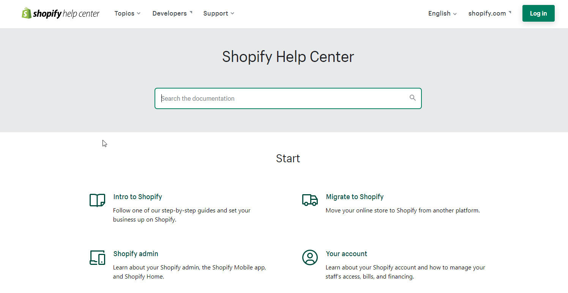Viewport: 568px width, 293px height.
Task: Open the Shopify admin link
Action: 136,254
